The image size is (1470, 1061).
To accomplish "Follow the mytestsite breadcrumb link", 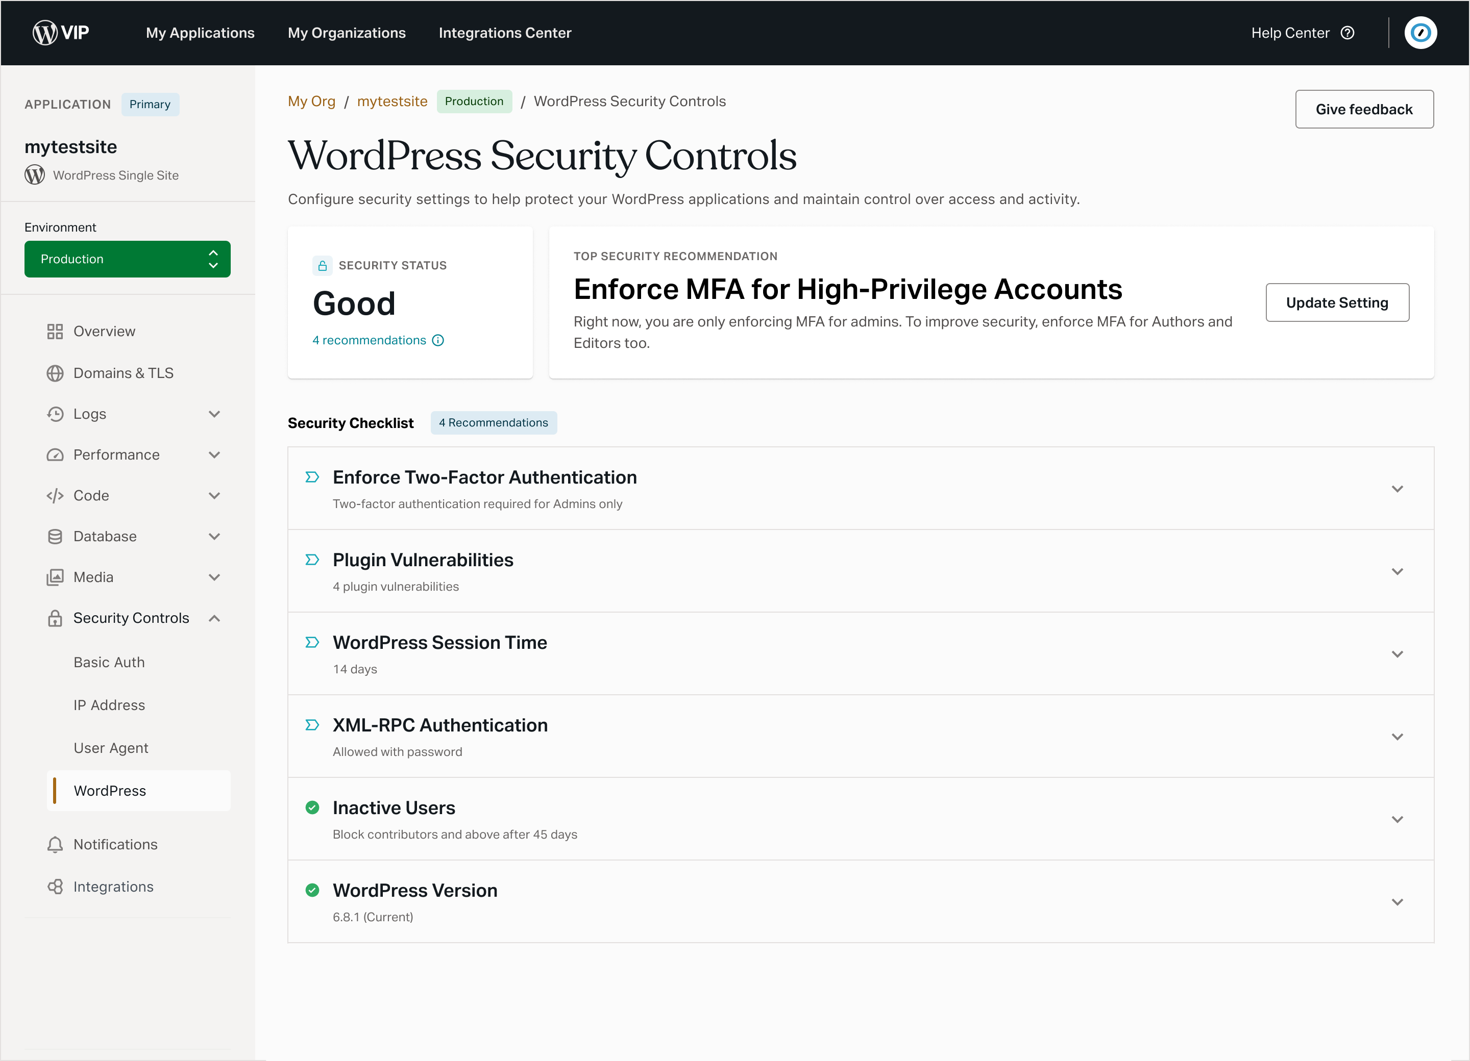I will click(392, 101).
